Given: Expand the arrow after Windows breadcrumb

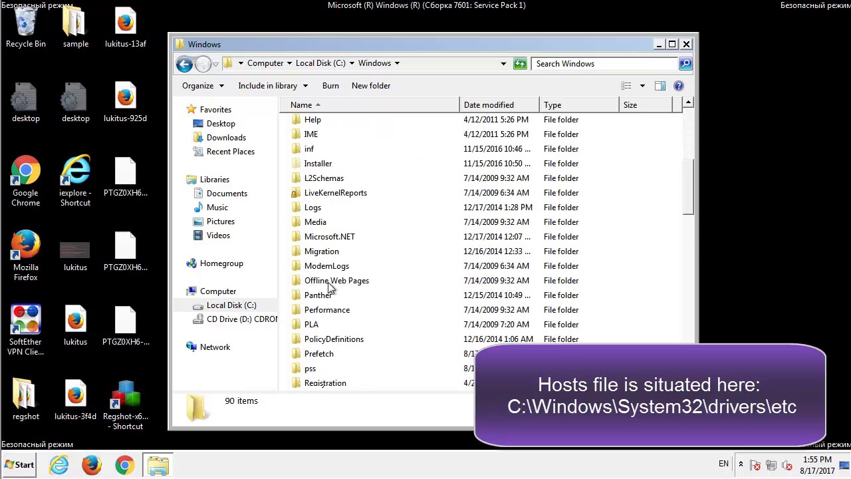Looking at the screenshot, I should [397, 64].
